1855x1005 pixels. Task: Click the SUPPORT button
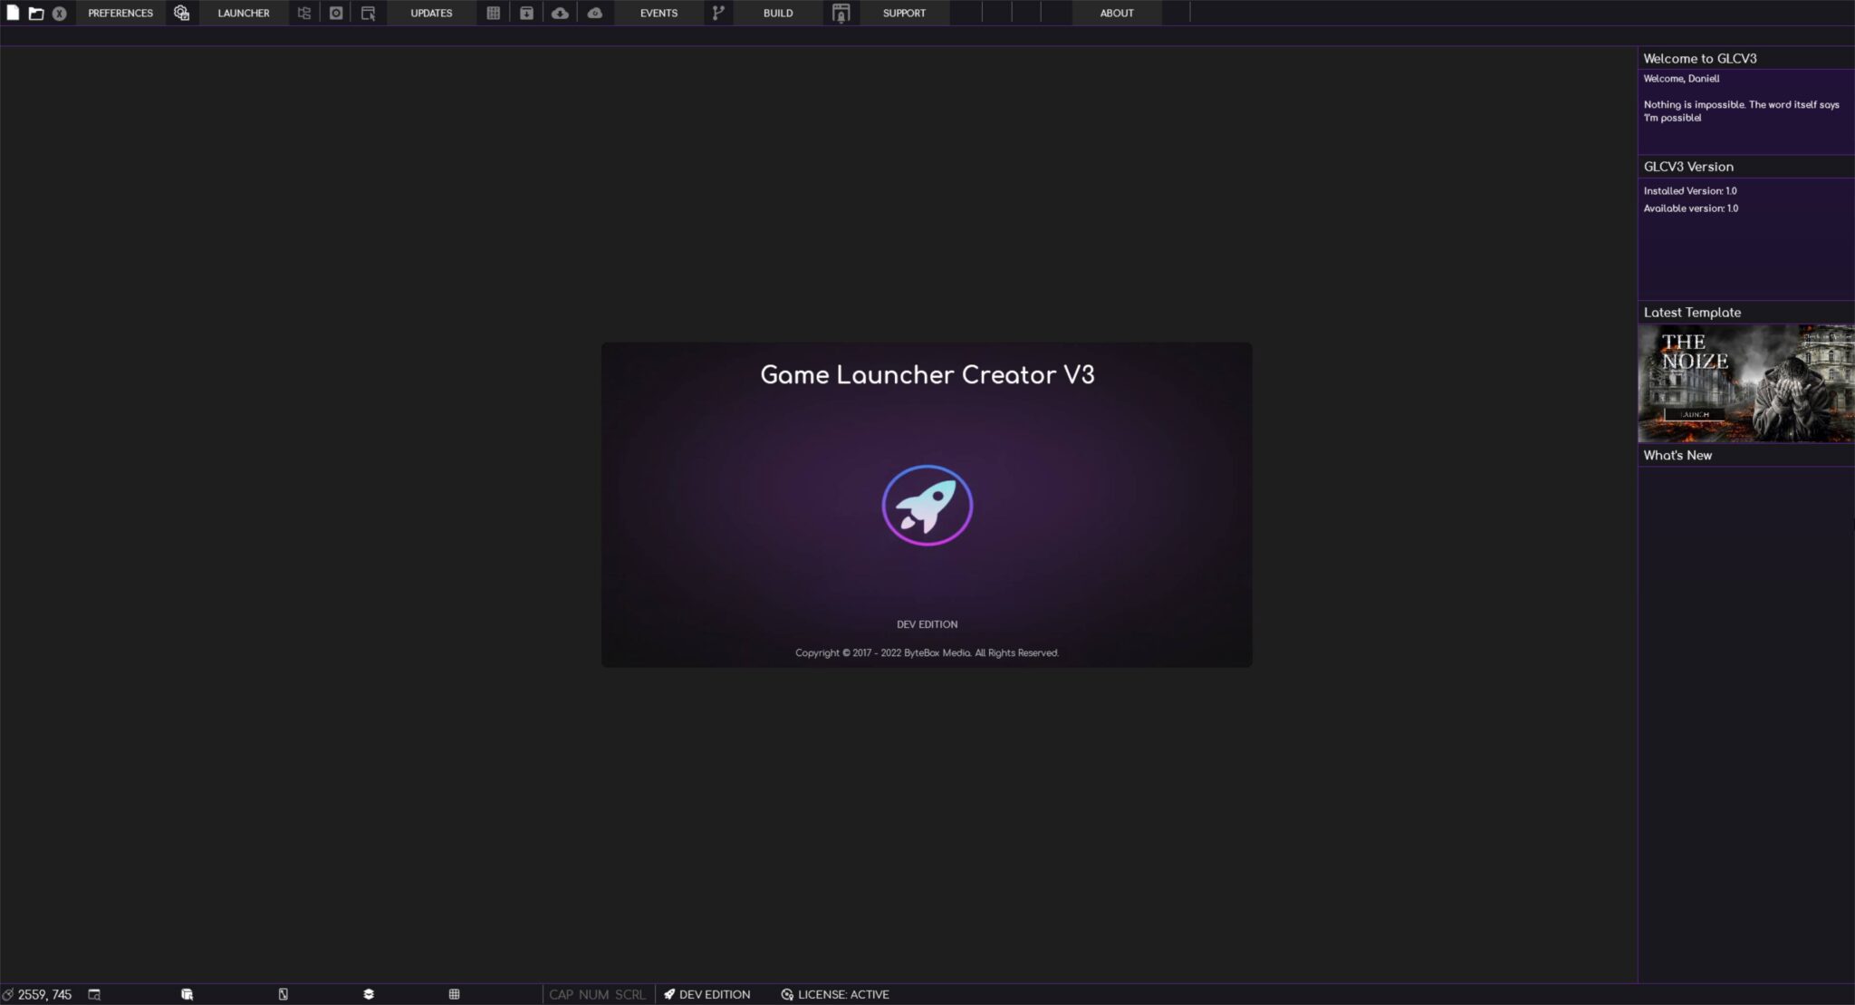click(x=903, y=13)
